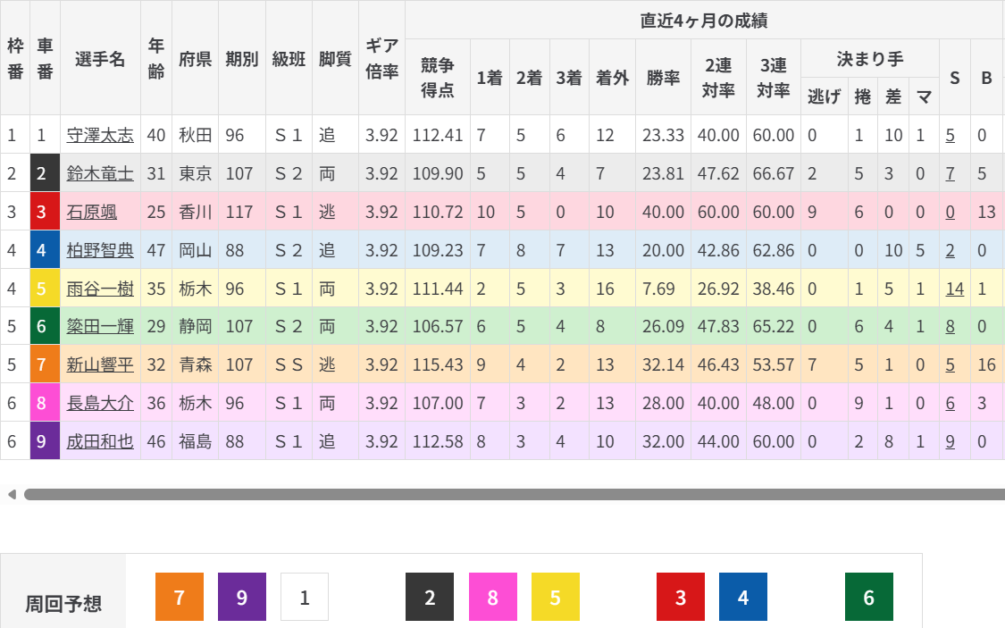Select red 3 badge in 周回予想 row
1005x628 pixels.
click(x=681, y=597)
